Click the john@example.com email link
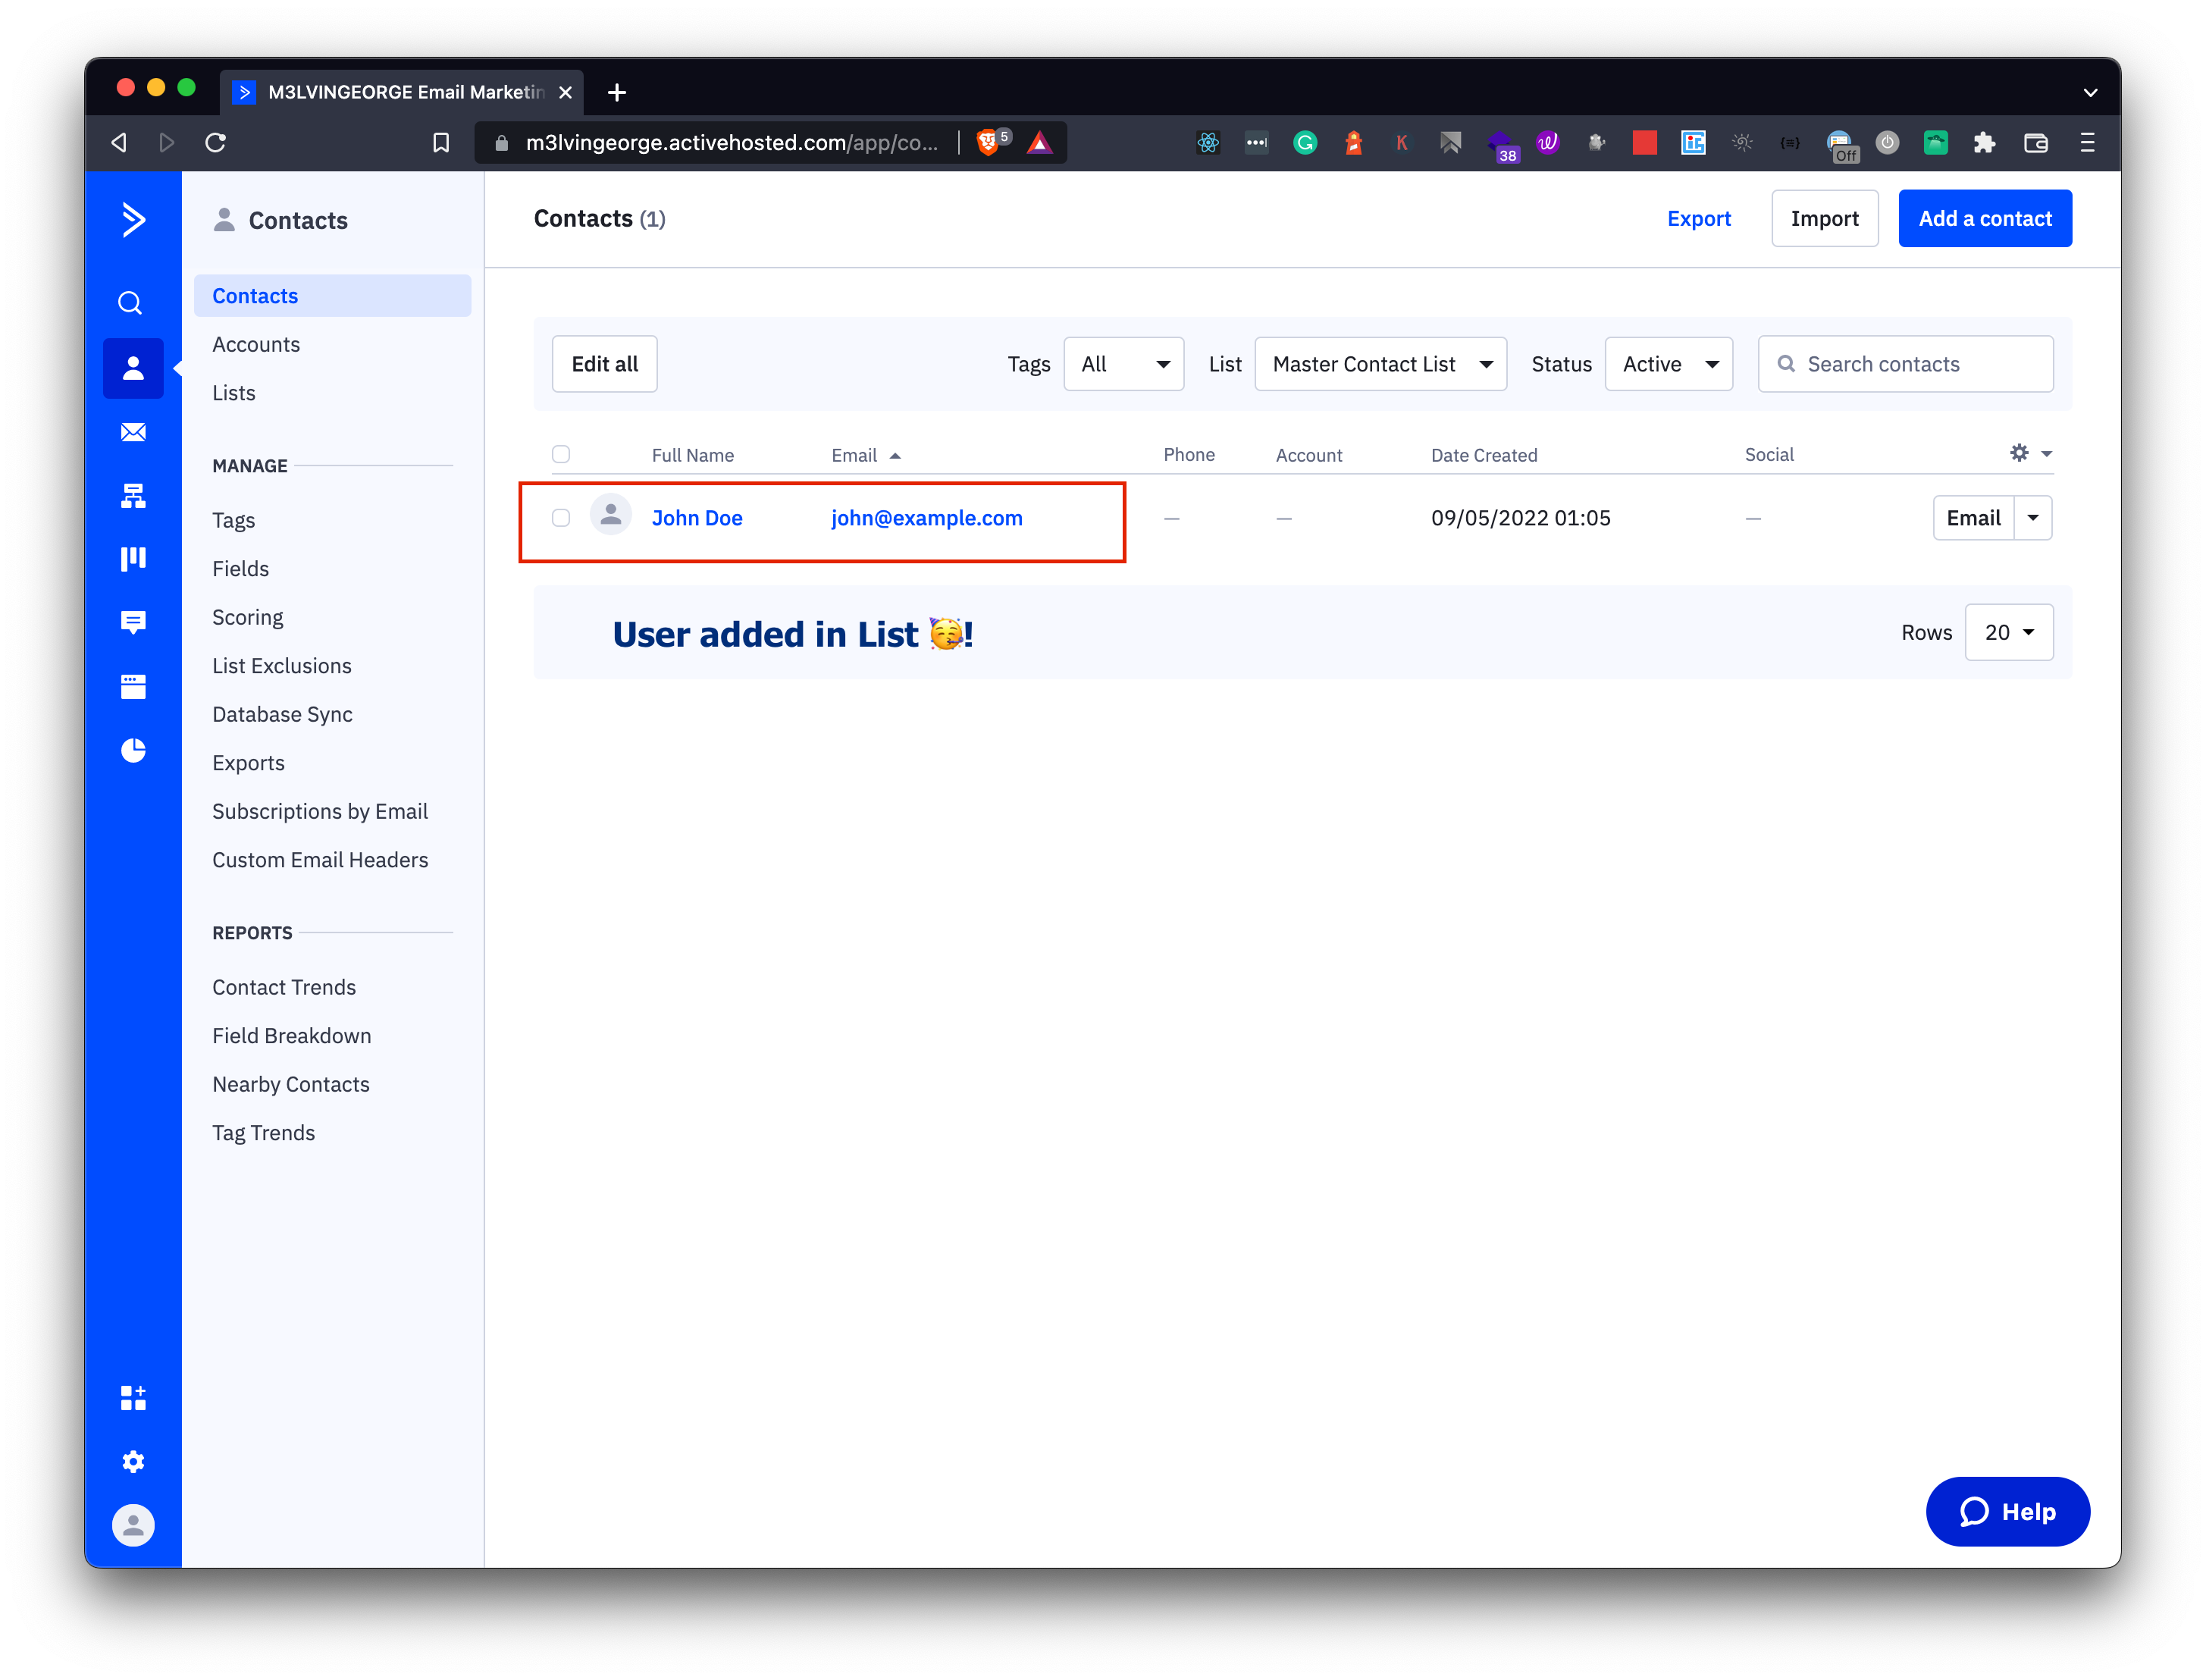 click(x=926, y=517)
